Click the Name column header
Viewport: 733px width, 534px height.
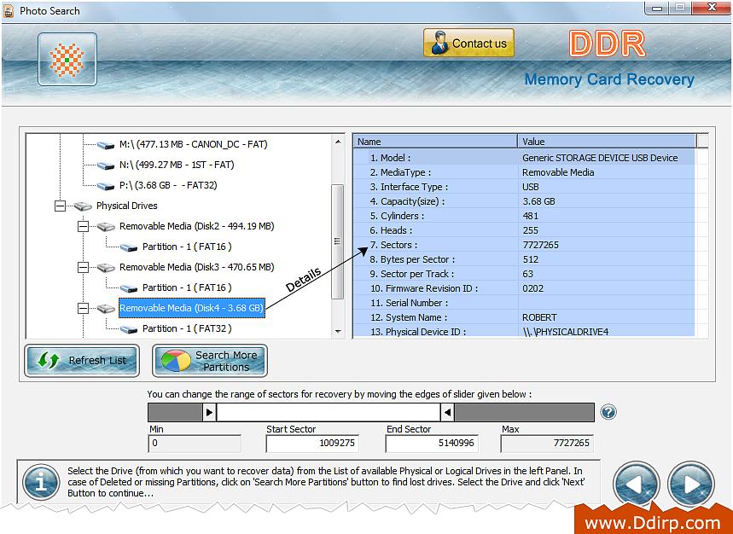click(x=435, y=142)
